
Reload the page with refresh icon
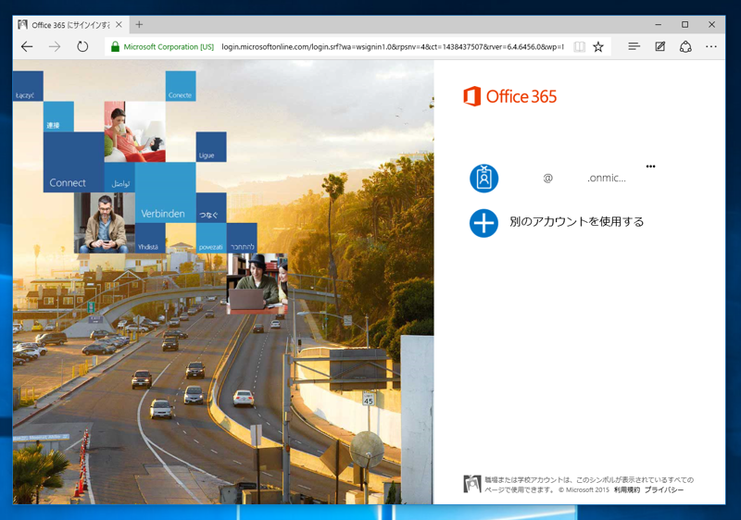[82, 46]
